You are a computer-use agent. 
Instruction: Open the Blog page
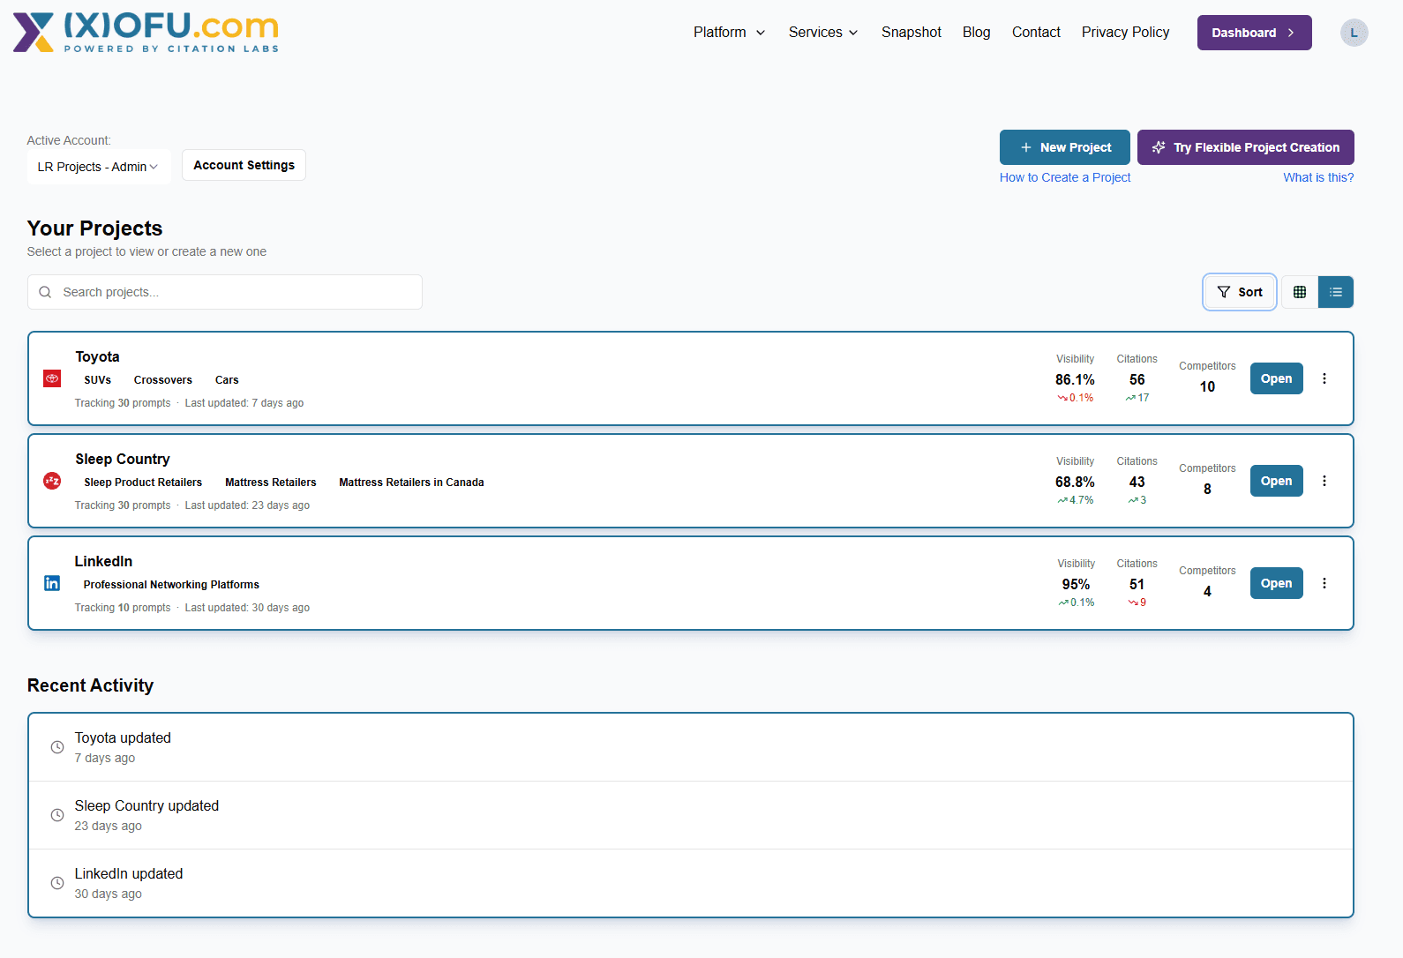pos(976,33)
